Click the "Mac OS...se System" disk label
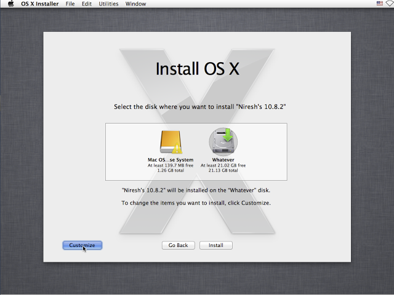Screen dimensions: 394x295 (x=170, y=160)
